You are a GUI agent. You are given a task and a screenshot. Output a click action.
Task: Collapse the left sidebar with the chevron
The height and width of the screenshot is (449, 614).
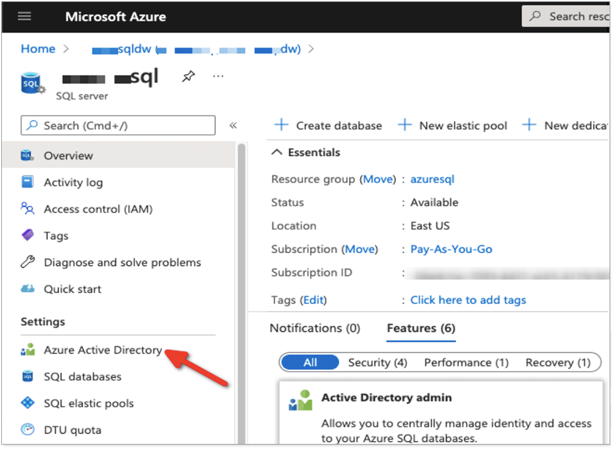233,125
